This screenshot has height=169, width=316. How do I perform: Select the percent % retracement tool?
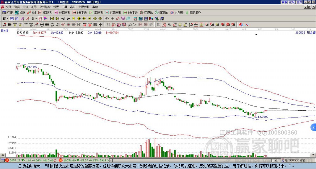[169, 25]
